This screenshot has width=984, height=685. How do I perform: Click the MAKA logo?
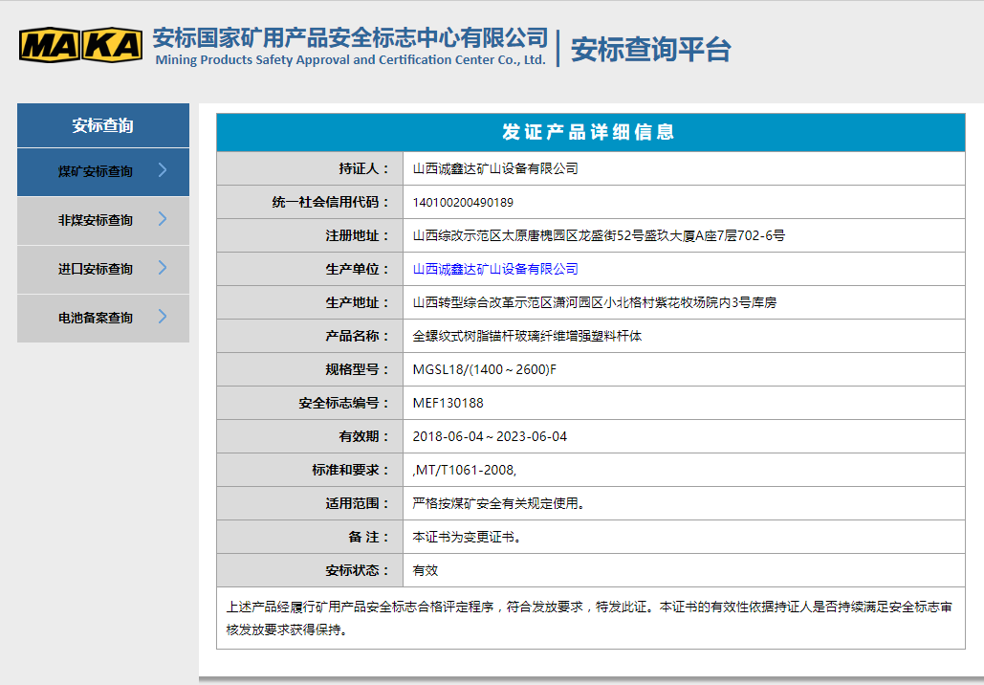80,45
